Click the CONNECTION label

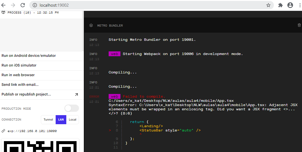[11, 119]
